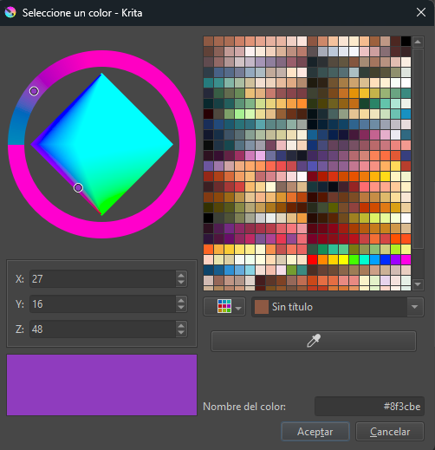The width and height of the screenshot is (435, 450).
Task: Click the Krita logo in title bar
Action: tap(10, 12)
